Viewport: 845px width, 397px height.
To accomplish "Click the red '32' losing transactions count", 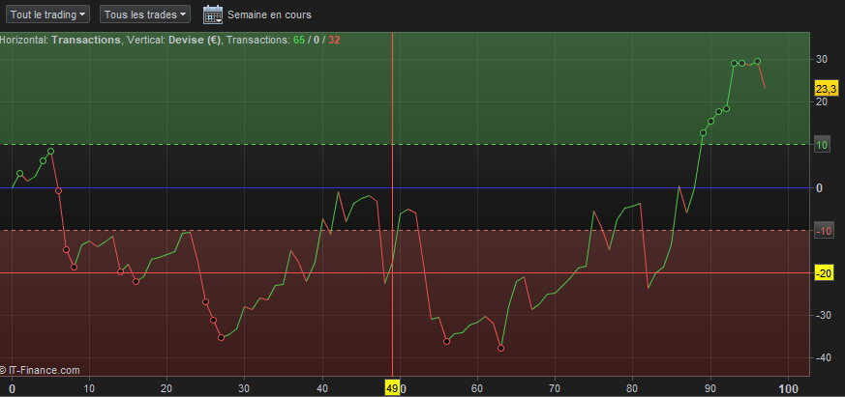I will pyautogui.click(x=334, y=40).
